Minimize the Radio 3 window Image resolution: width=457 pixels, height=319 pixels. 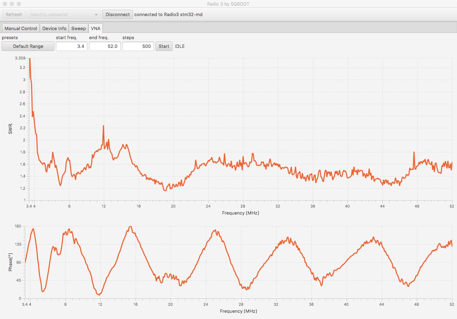(x=12, y=3)
